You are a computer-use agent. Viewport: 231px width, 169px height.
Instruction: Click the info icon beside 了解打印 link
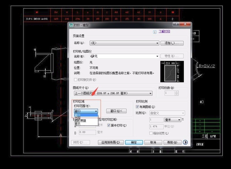point(155,32)
